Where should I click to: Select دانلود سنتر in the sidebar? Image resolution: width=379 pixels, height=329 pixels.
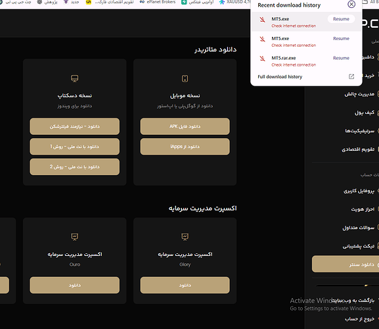click(x=346, y=264)
